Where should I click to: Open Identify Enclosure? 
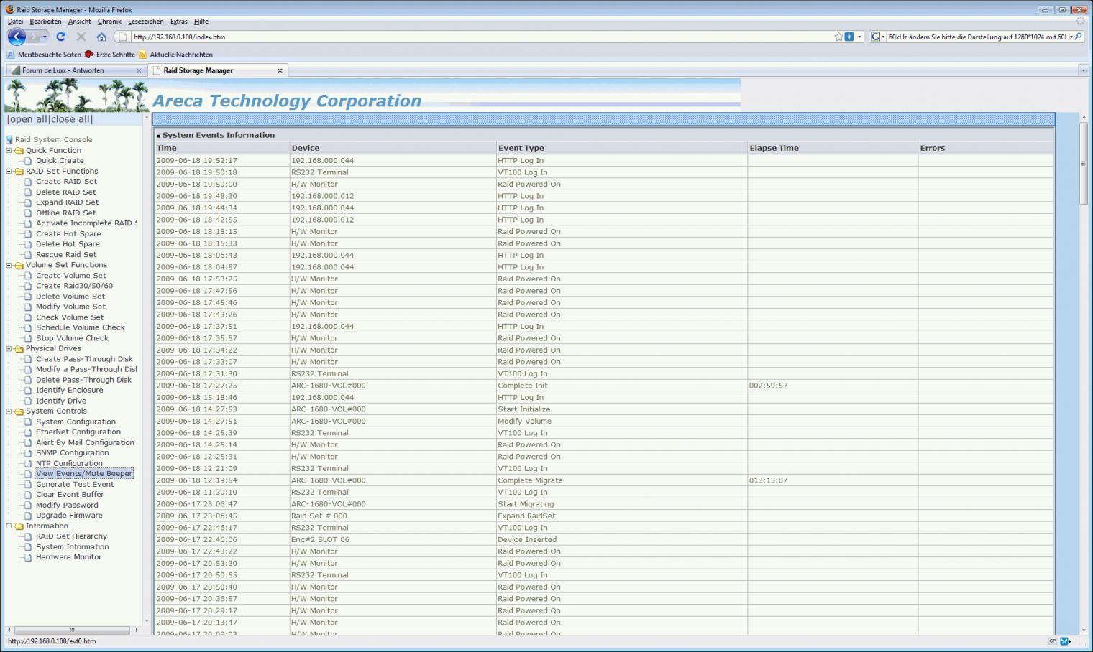pyautogui.click(x=69, y=390)
